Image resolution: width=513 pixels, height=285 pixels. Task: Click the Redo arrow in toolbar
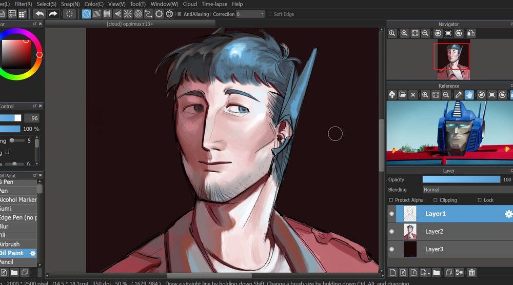tap(52, 14)
